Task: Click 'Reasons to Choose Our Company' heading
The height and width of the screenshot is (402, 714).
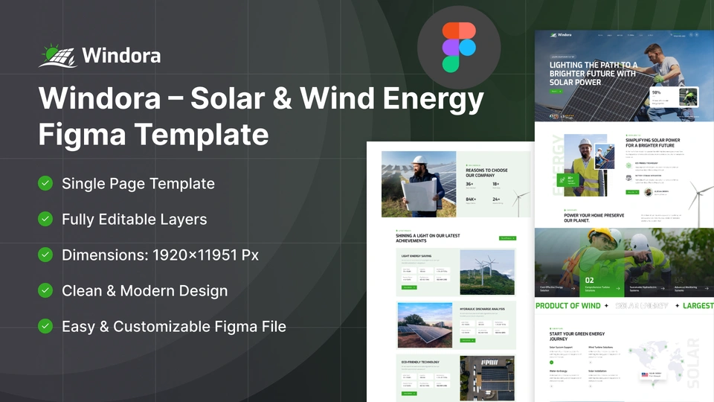Action: point(486,173)
